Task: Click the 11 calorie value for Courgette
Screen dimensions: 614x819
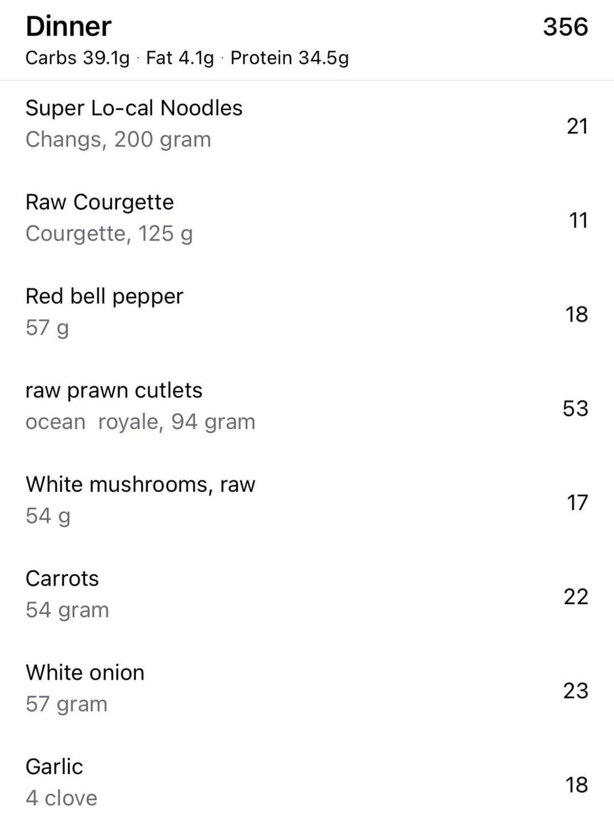Action: pyautogui.click(x=578, y=220)
